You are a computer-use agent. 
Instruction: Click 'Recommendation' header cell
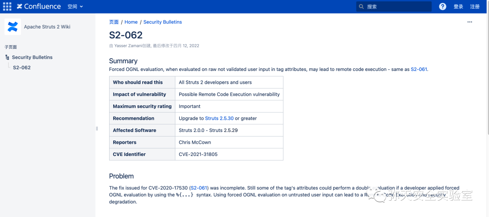click(x=142, y=118)
